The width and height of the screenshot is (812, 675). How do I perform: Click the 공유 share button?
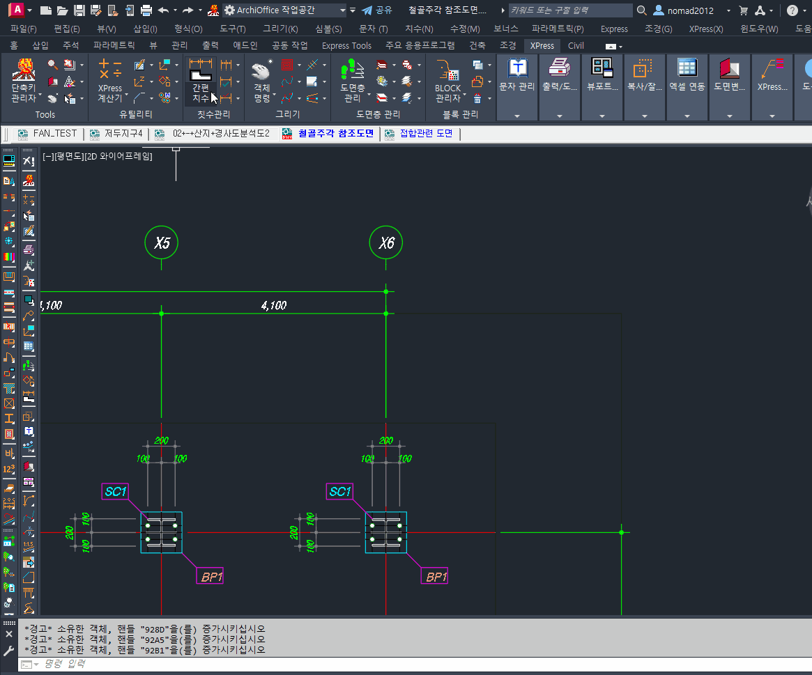pyautogui.click(x=377, y=10)
